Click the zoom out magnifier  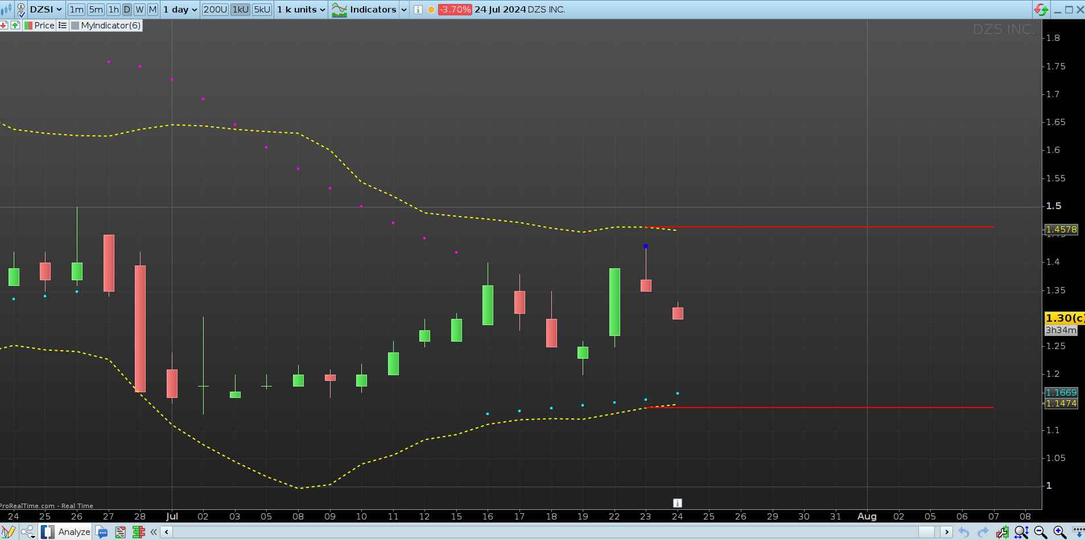[x=1041, y=532]
